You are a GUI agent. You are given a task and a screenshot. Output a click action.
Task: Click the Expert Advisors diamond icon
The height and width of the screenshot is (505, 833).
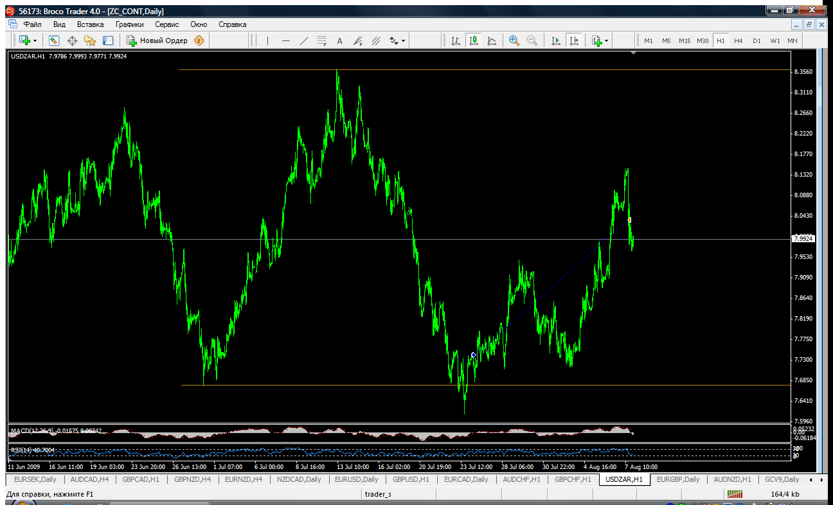[199, 40]
